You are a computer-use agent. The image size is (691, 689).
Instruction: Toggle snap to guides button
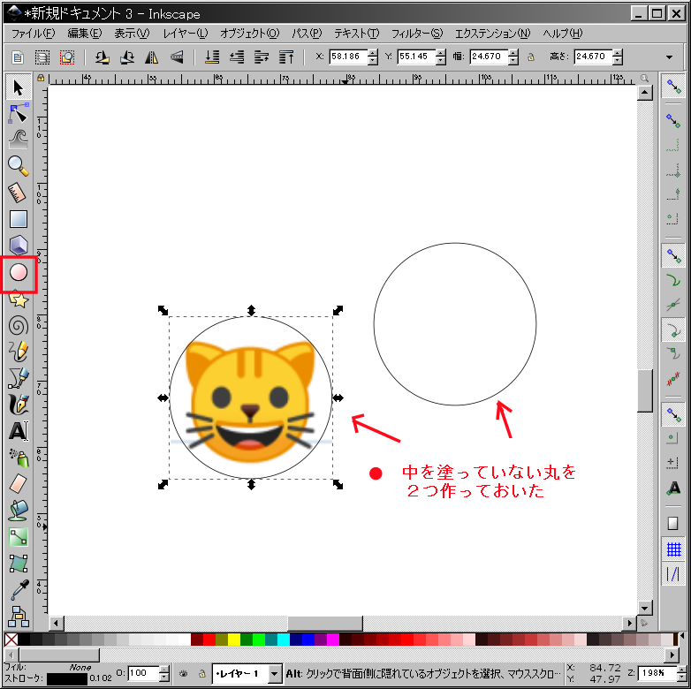point(673,574)
